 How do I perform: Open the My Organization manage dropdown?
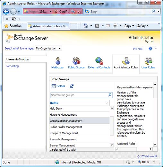[48, 48]
